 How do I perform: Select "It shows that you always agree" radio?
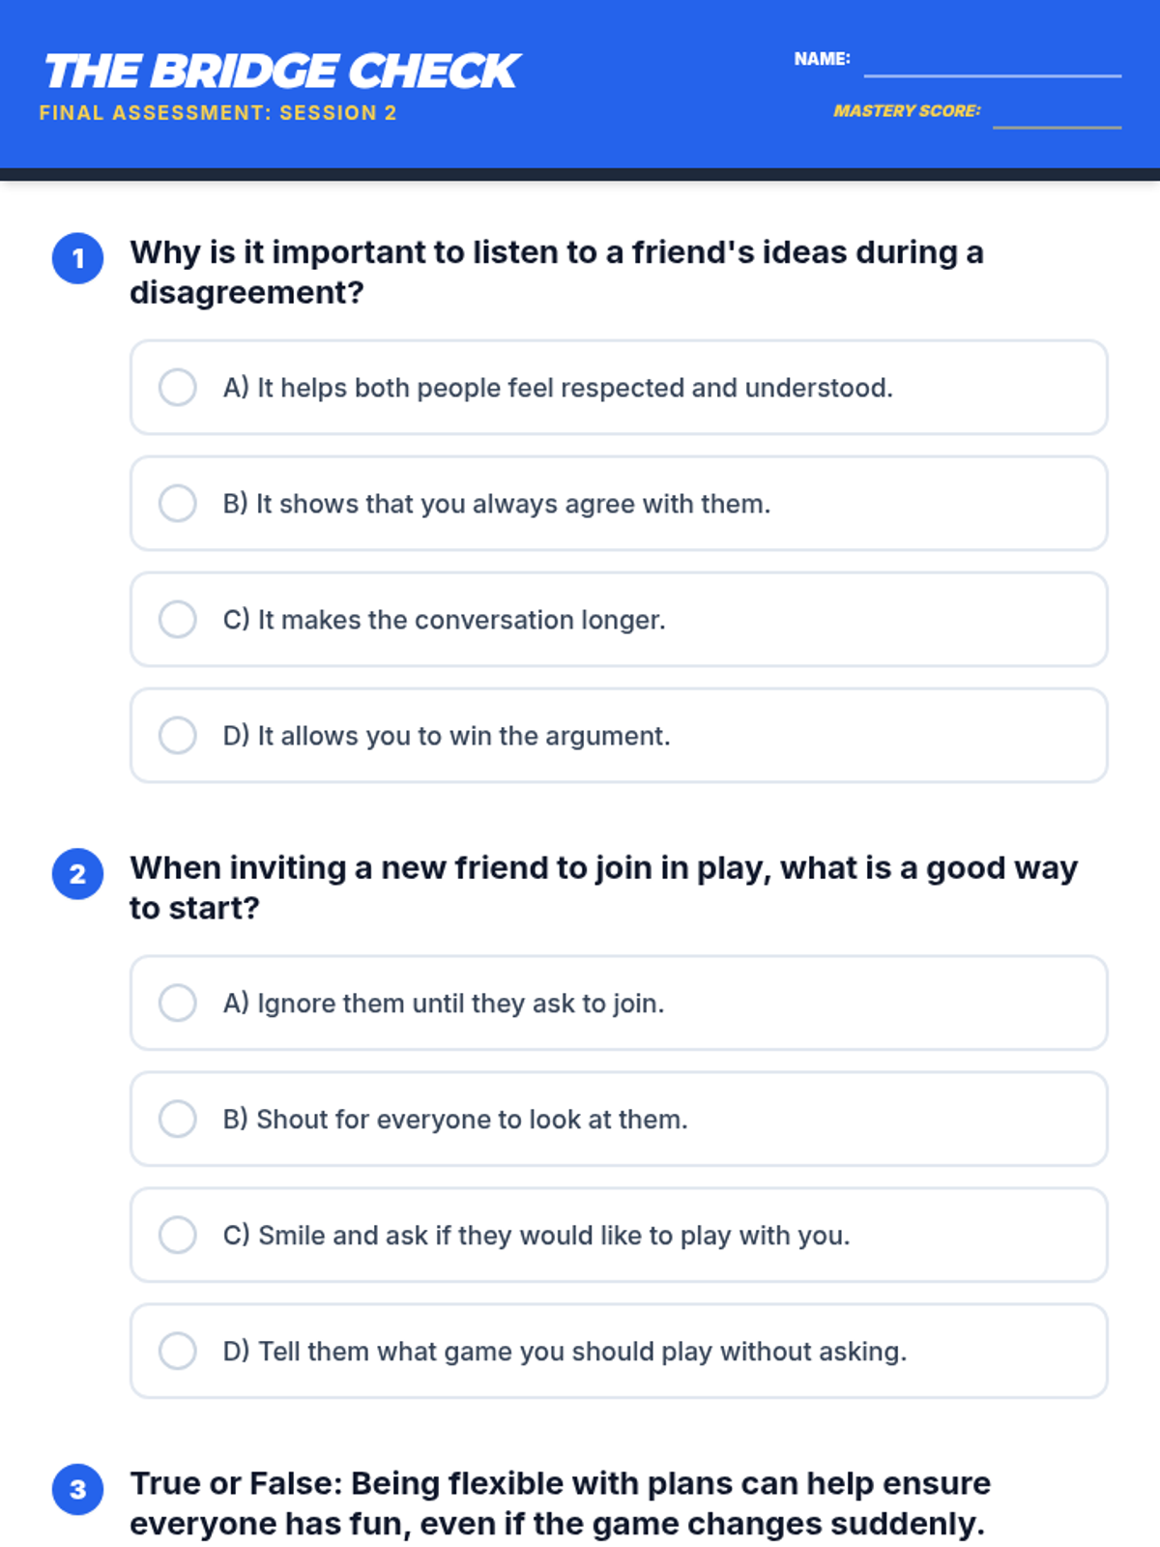pos(178,504)
